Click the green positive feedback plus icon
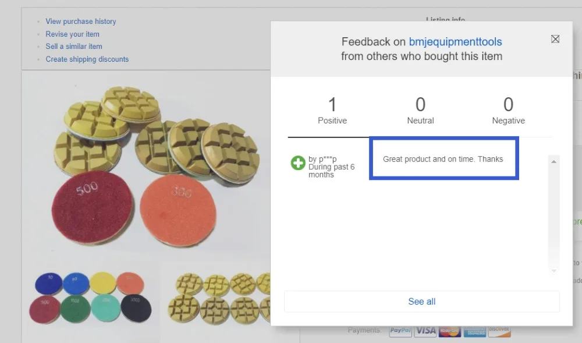The height and width of the screenshot is (343, 582). (297, 162)
